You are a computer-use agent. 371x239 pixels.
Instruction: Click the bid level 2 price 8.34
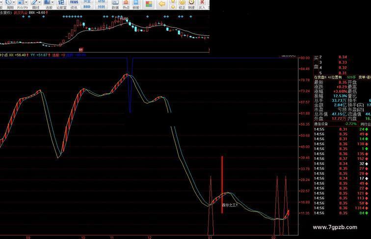click(x=343, y=57)
